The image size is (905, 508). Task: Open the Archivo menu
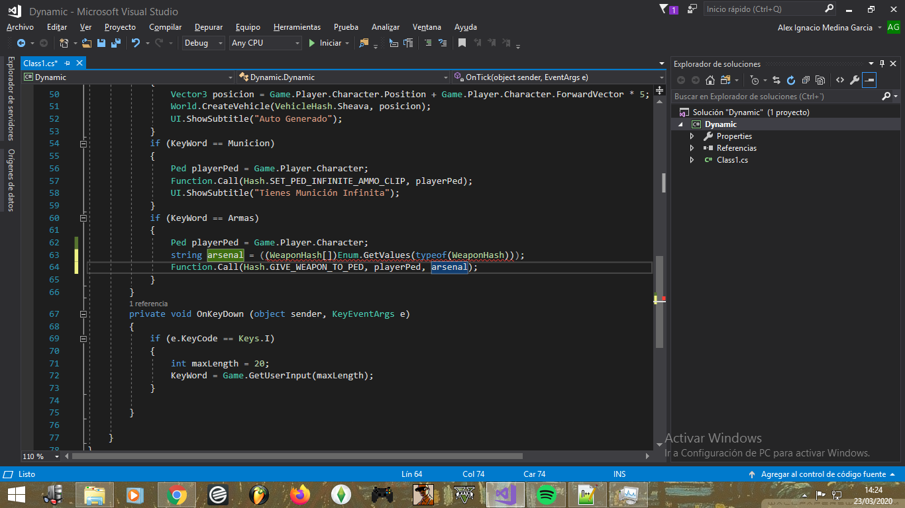pyautogui.click(x=20, y=27)
